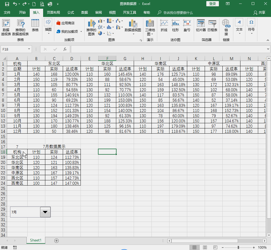Image resolution: width=271 pixels, height=250 pixels.
Task: Expand the My Add-ins (我的加载项) dropdown
Action: pyautogui.click(x=81, y=32)
